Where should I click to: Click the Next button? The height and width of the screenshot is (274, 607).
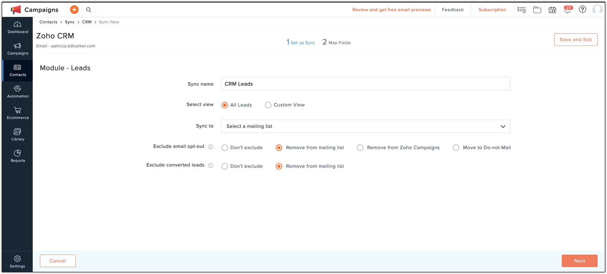click(579, 261)
